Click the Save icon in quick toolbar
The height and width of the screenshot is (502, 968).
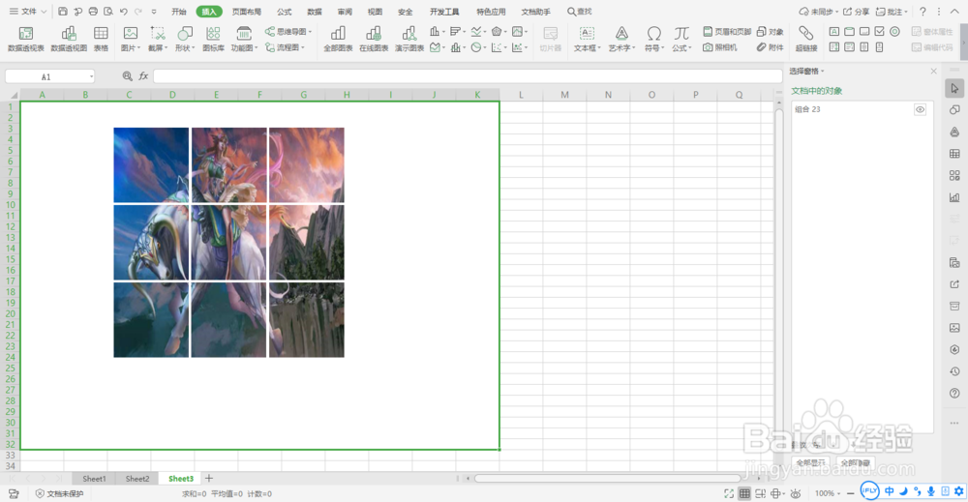point(63,11)
